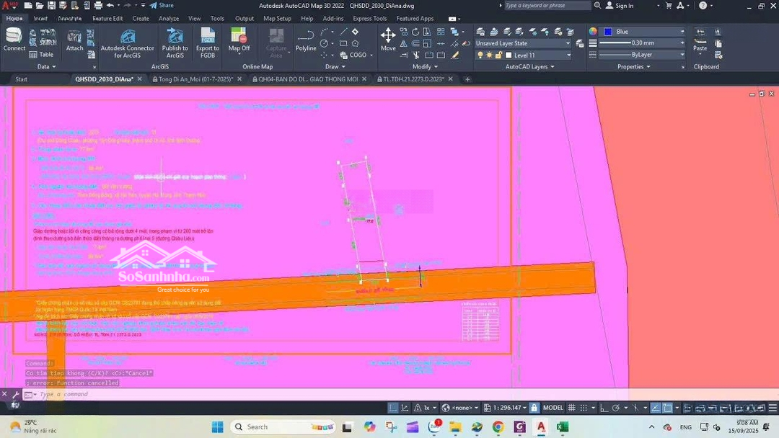Click the MODEL space button
Screen dimensions: 779x438
tap(553, 408)
